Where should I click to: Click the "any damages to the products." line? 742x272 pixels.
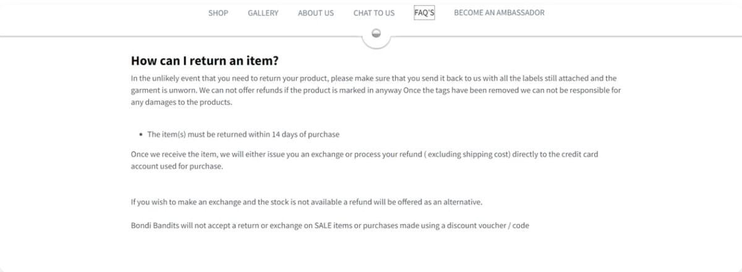coord(181,102)
